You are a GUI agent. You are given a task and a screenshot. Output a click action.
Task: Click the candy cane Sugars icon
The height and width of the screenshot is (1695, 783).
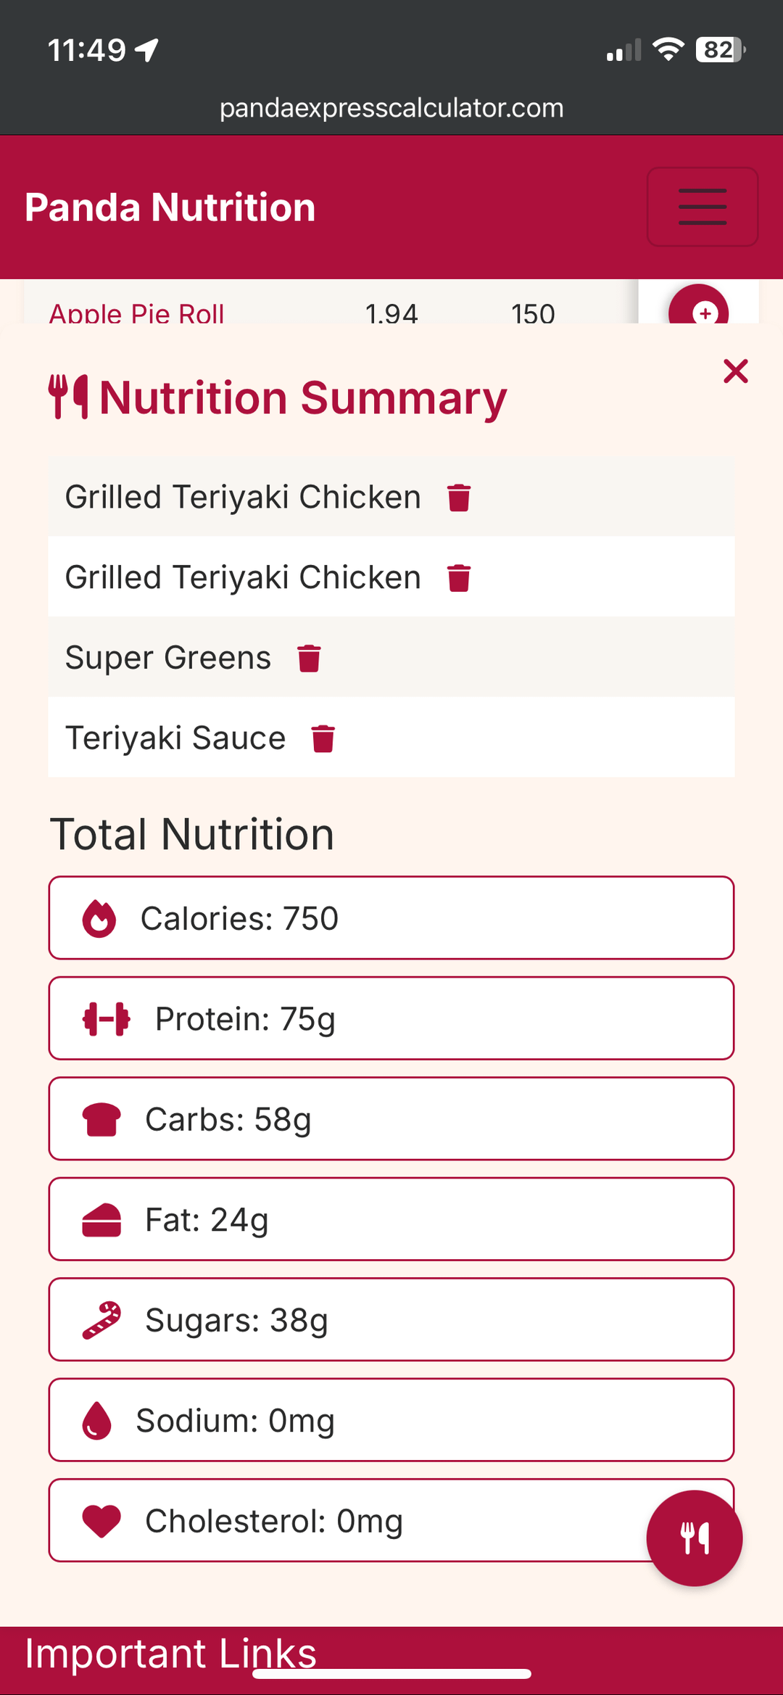pyautogui.click(x=101, y=1320)
